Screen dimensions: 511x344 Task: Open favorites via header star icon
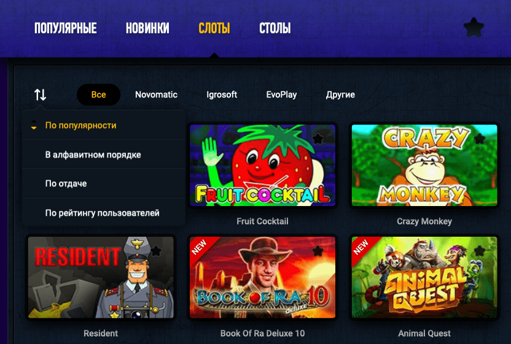pyautogui.click(x=474, y=28)
